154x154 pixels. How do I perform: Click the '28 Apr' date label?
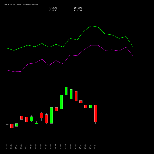85,147
